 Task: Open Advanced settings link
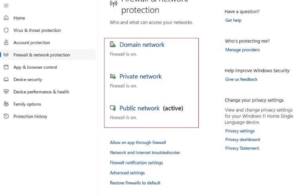[x=127, y=173]
